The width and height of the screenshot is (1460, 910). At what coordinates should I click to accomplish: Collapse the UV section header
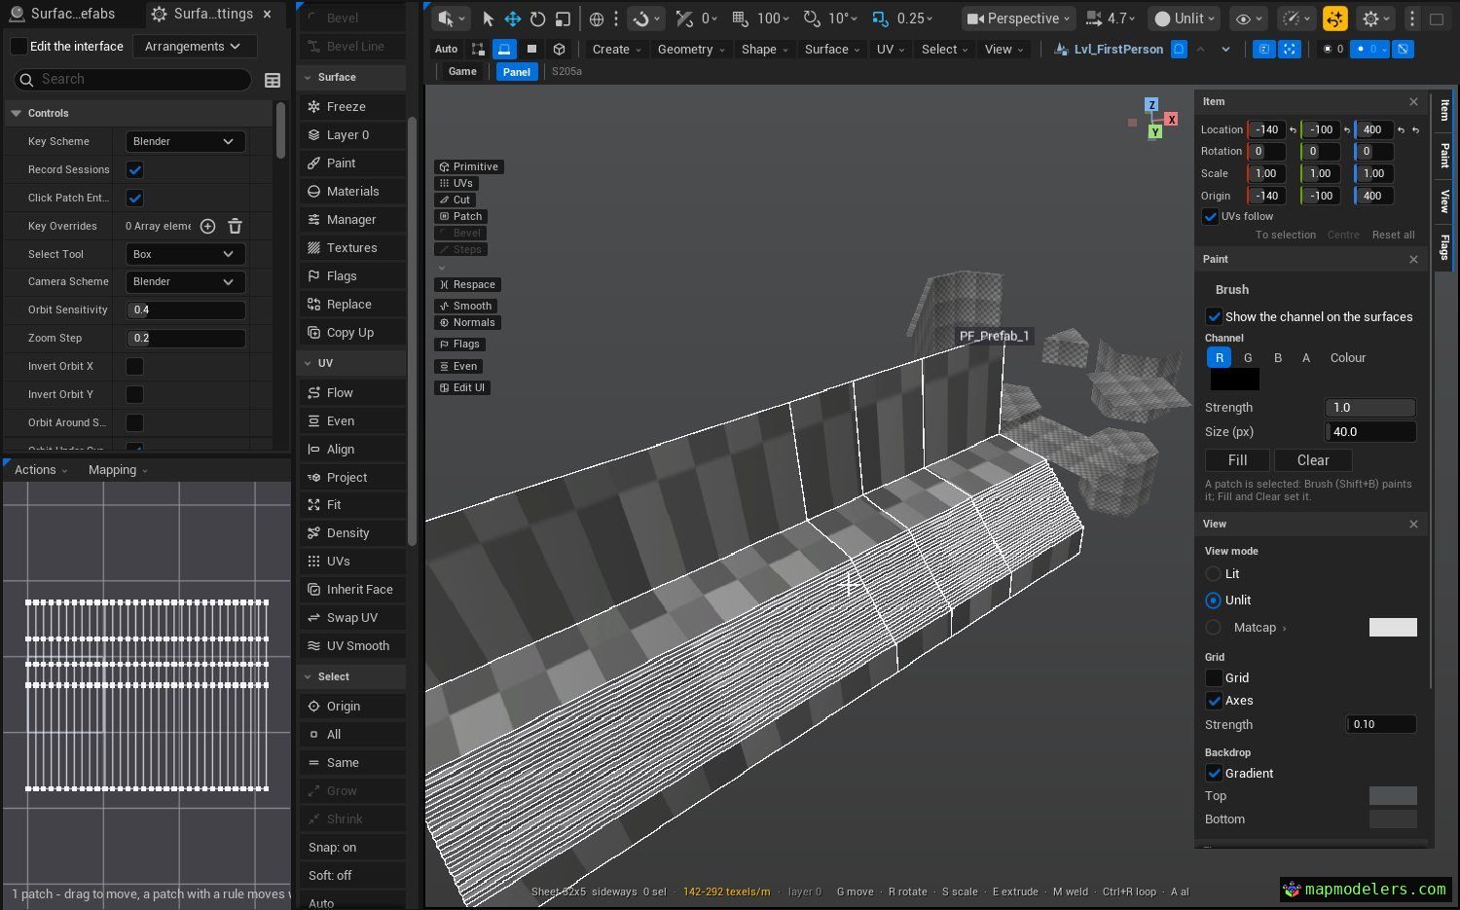[x=352, y=363]
